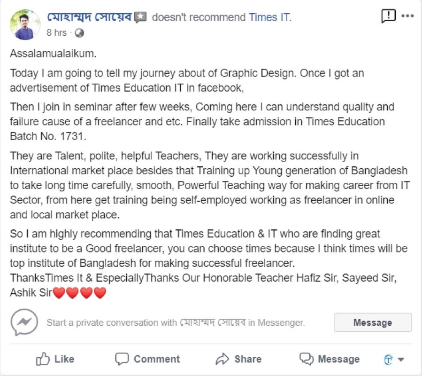Click the Messenger logo icon
The image size is (422, 376).
(24, 322)
